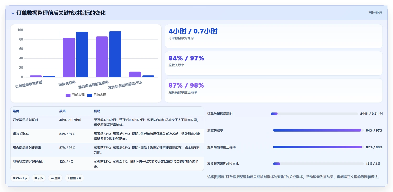Viewport: 393px width, 192px height.
Task: Click 组合商品映射正确率 progress bar
Action: (318, 147)
